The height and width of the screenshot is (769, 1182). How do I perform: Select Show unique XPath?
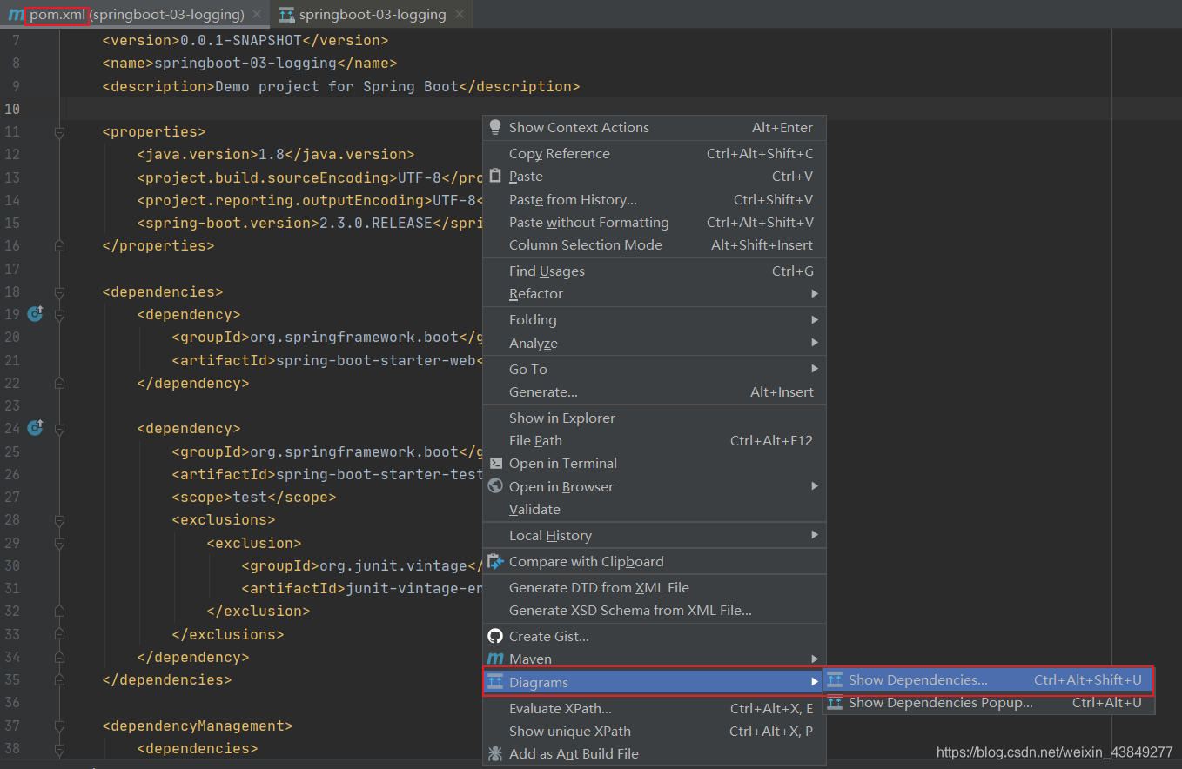pyautogui.click(x=654, y=732)
